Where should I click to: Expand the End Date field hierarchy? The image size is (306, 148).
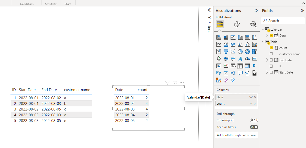click(267, 60)
